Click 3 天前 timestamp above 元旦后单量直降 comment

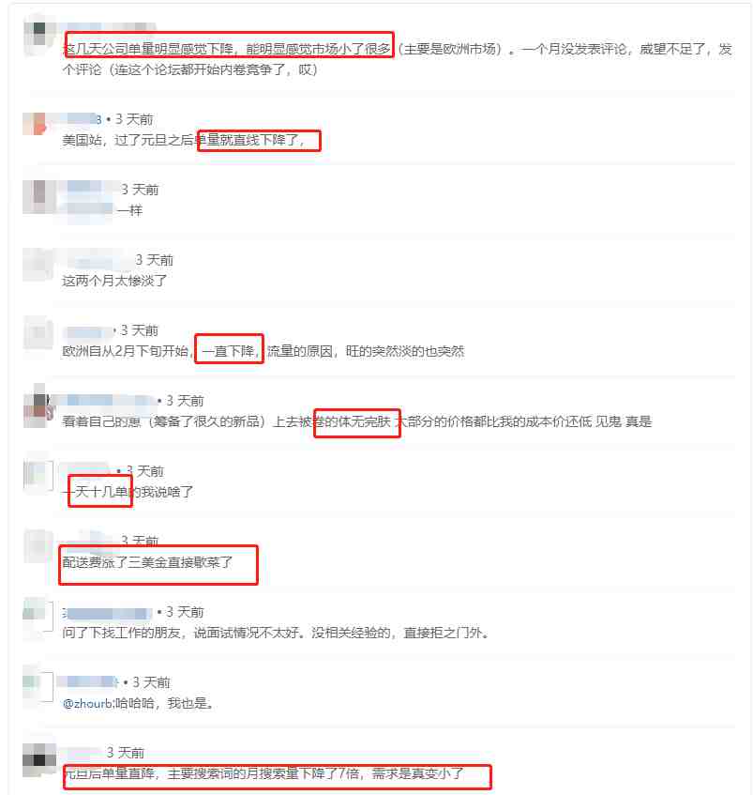click(x=126, y=753)
